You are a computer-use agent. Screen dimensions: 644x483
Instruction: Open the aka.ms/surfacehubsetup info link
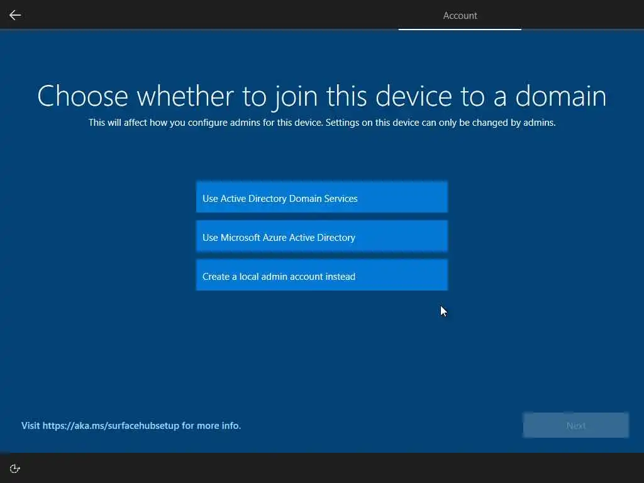(x=131, y=426)
